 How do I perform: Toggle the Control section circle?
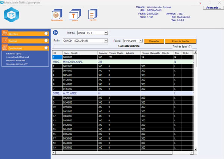click(46, 41)
